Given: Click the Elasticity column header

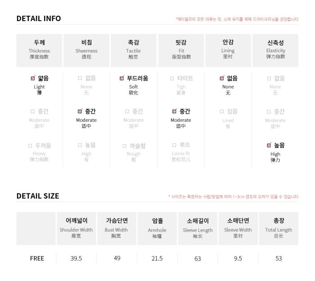Looking at the screenshot, I should (x=275, y=50).
